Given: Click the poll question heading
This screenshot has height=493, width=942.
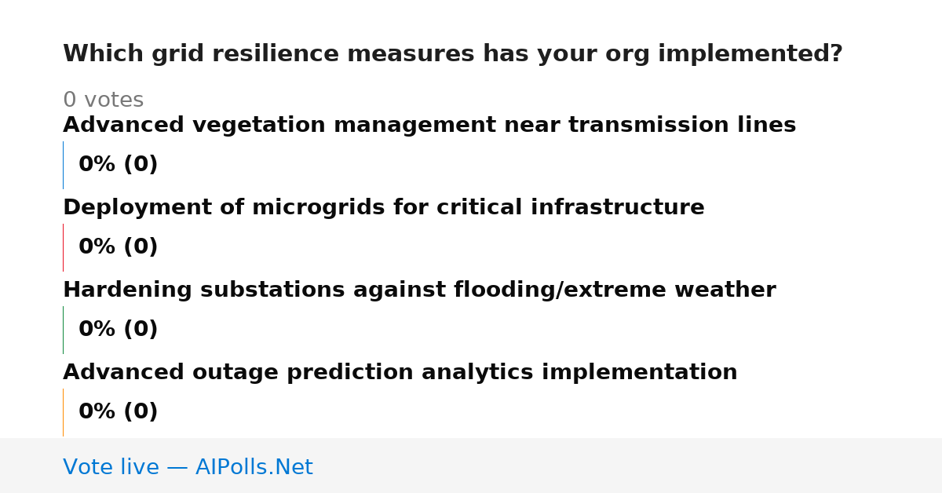Looking at the screenshot, I should tap(452, 54).
